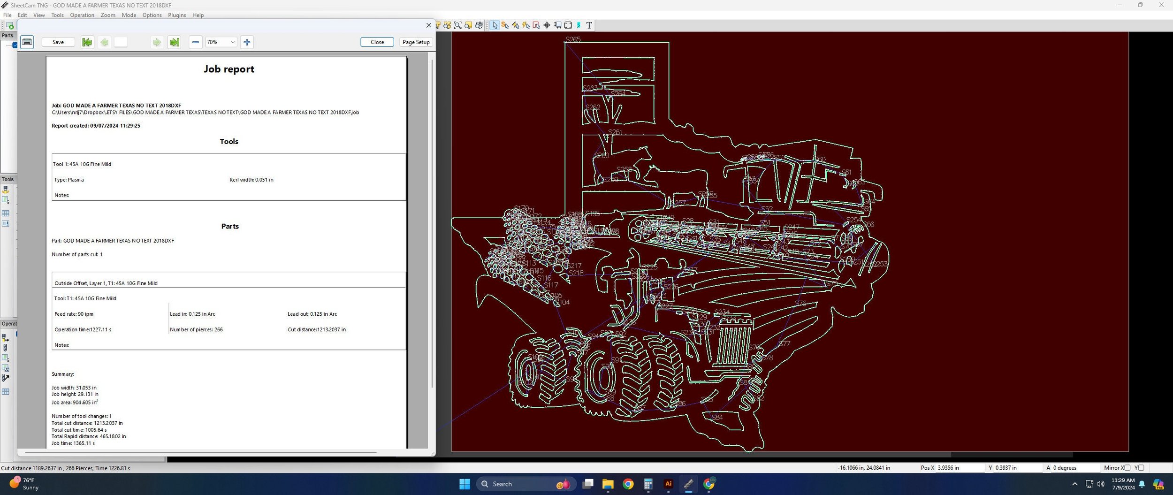Go to first page of the report
The height and width of the screenshot is (495, 1173).
pos(87,42)
